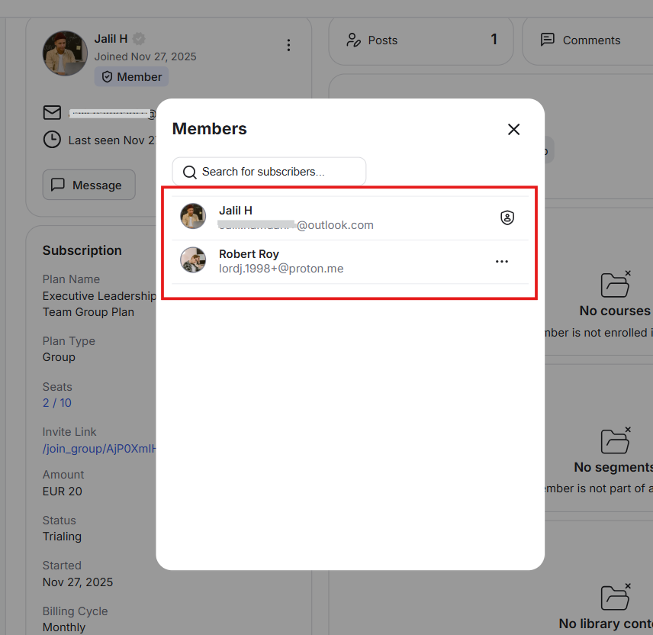653x635 pixels.
Task: Click the No courses empty folder icon
Action: pyautogui.click(x=616, y=284)
